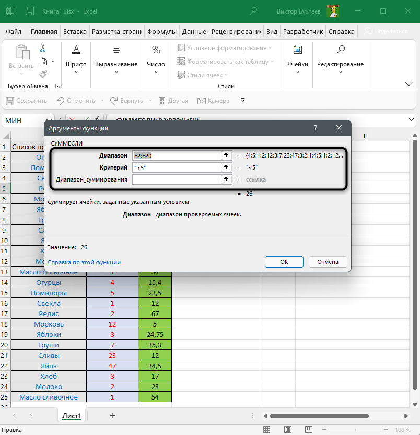
Task: Expand the formula bar chevron
Action: [x=411, y=120]
